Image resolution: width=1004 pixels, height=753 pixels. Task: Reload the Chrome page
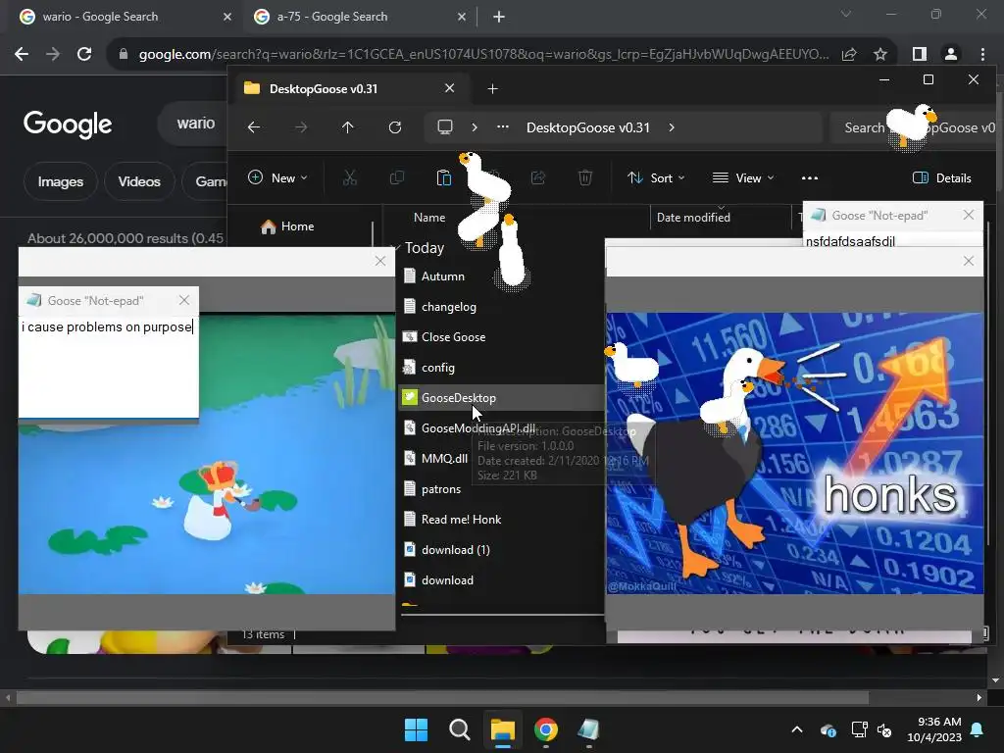pos(84,55)
